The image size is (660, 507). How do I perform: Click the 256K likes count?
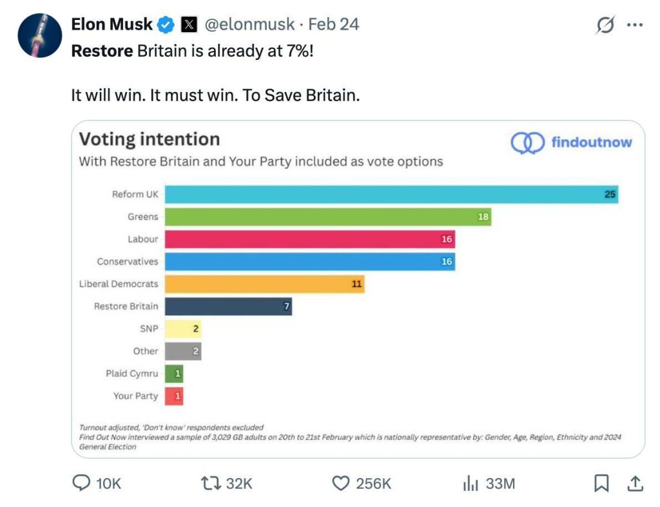(x=373, y=483)
